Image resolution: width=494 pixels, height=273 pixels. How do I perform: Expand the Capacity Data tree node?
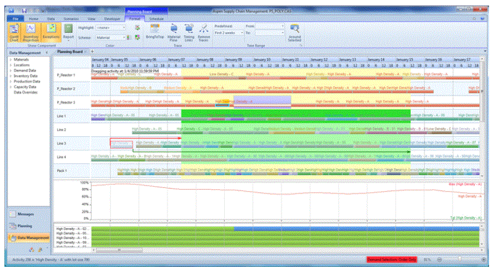[10, 87]
